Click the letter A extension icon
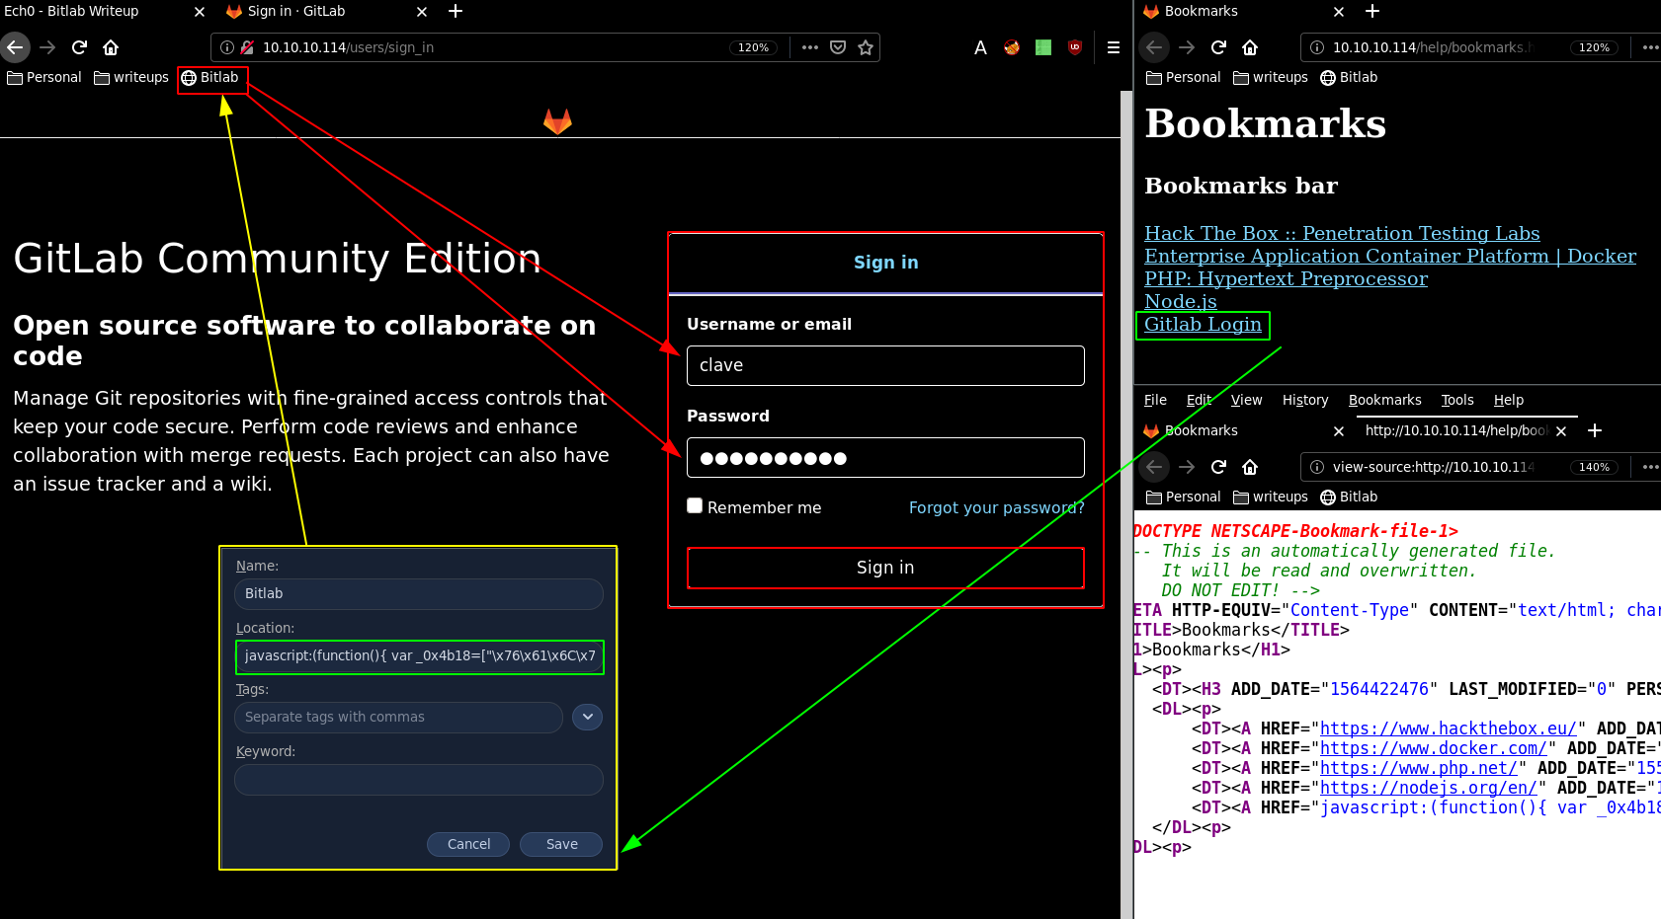 click(980, 47)
